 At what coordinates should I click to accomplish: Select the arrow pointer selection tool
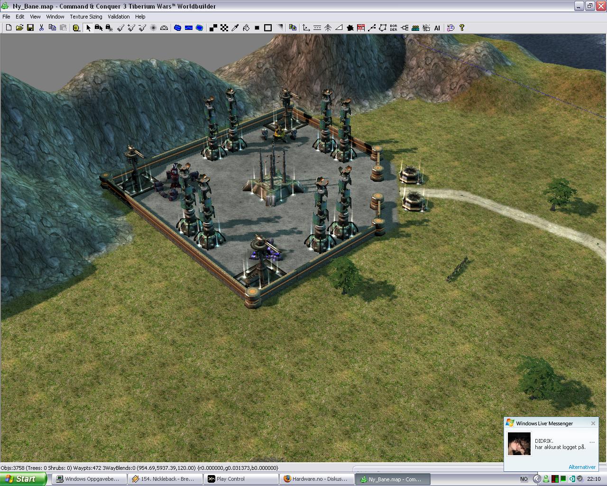(x=88, y=28)
